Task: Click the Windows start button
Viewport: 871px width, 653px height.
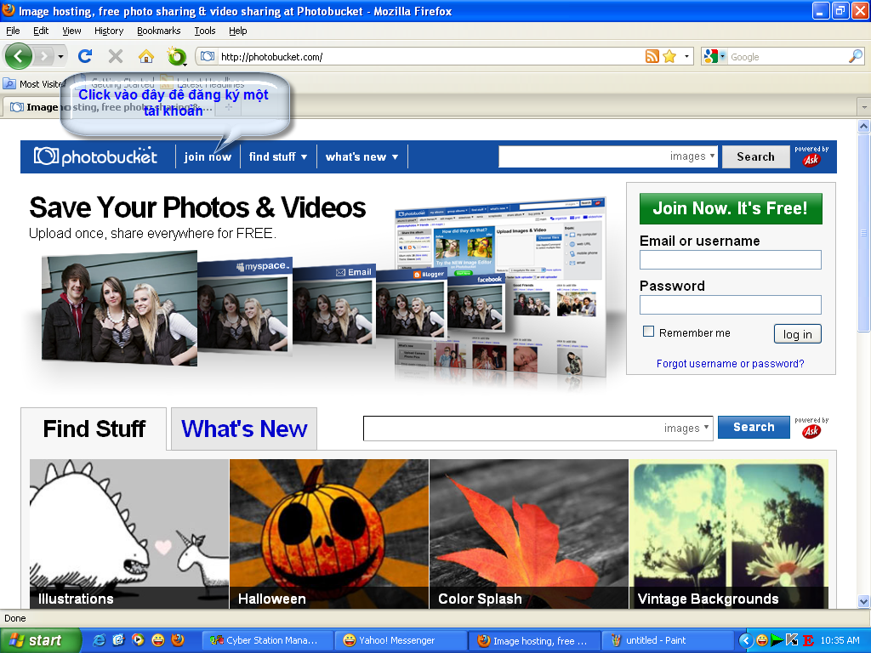Action: point(40,640)
